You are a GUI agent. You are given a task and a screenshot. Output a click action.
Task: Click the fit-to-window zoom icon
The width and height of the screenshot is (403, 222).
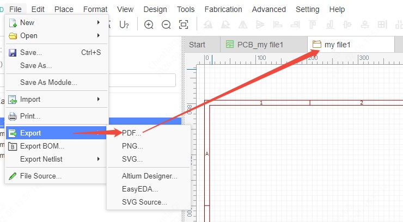pyautogui.click(x=184, y=24)
